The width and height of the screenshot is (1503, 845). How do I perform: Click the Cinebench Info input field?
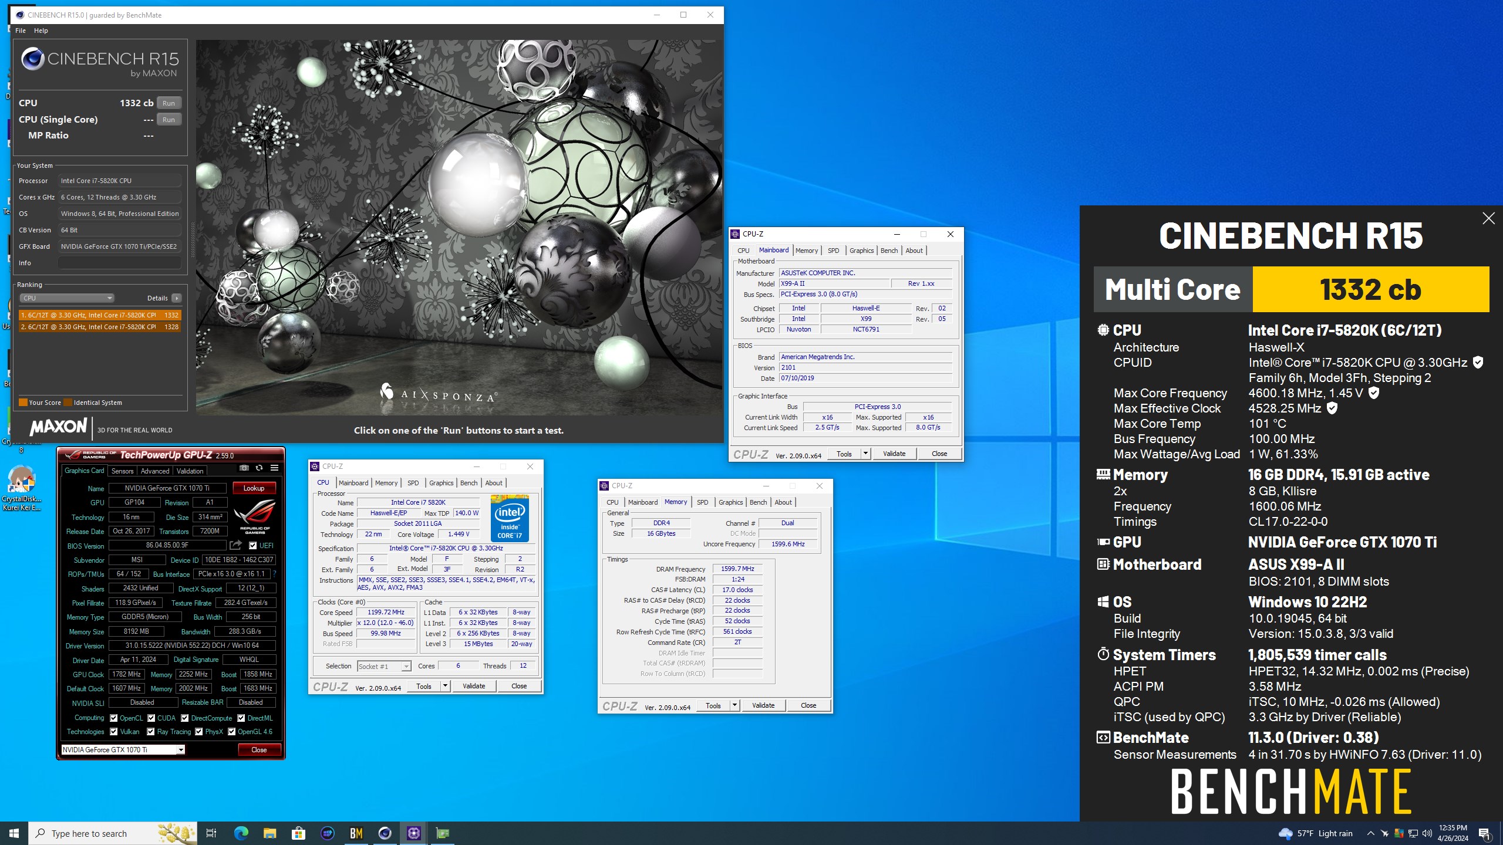120,263
